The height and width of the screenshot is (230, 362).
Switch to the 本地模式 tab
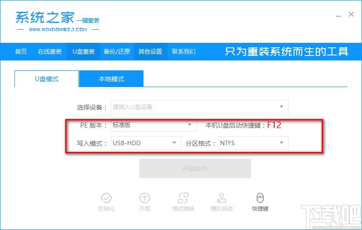pos(111,79)
